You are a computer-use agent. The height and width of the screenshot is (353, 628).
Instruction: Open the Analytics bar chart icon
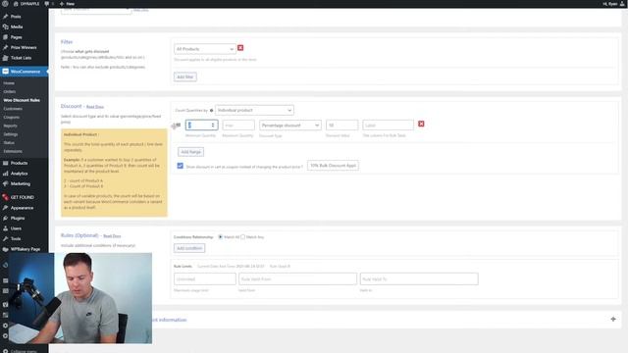point(5,174)
